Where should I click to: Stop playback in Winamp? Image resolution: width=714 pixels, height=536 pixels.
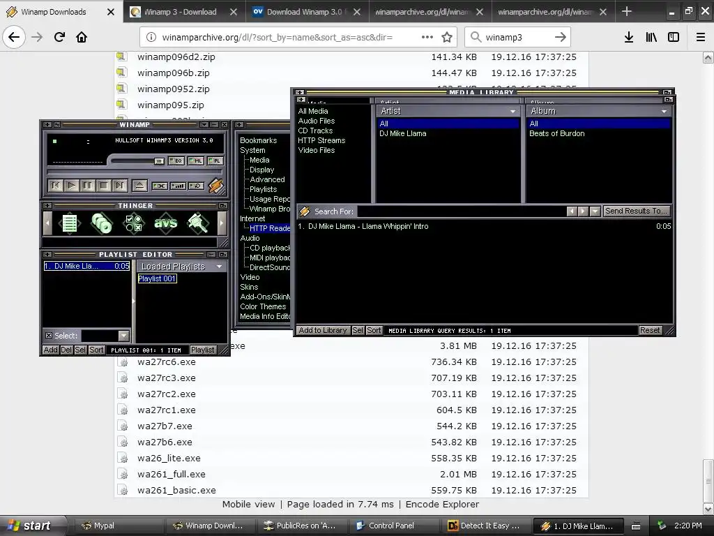coord(103,186)
